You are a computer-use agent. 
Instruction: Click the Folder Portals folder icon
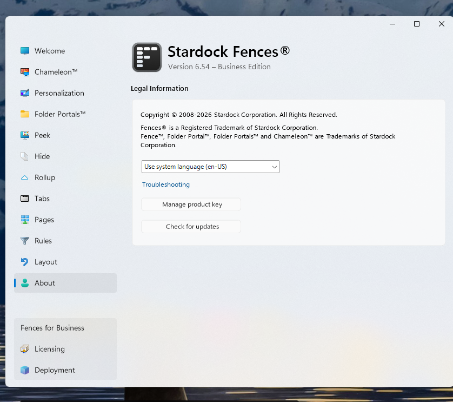25,114
